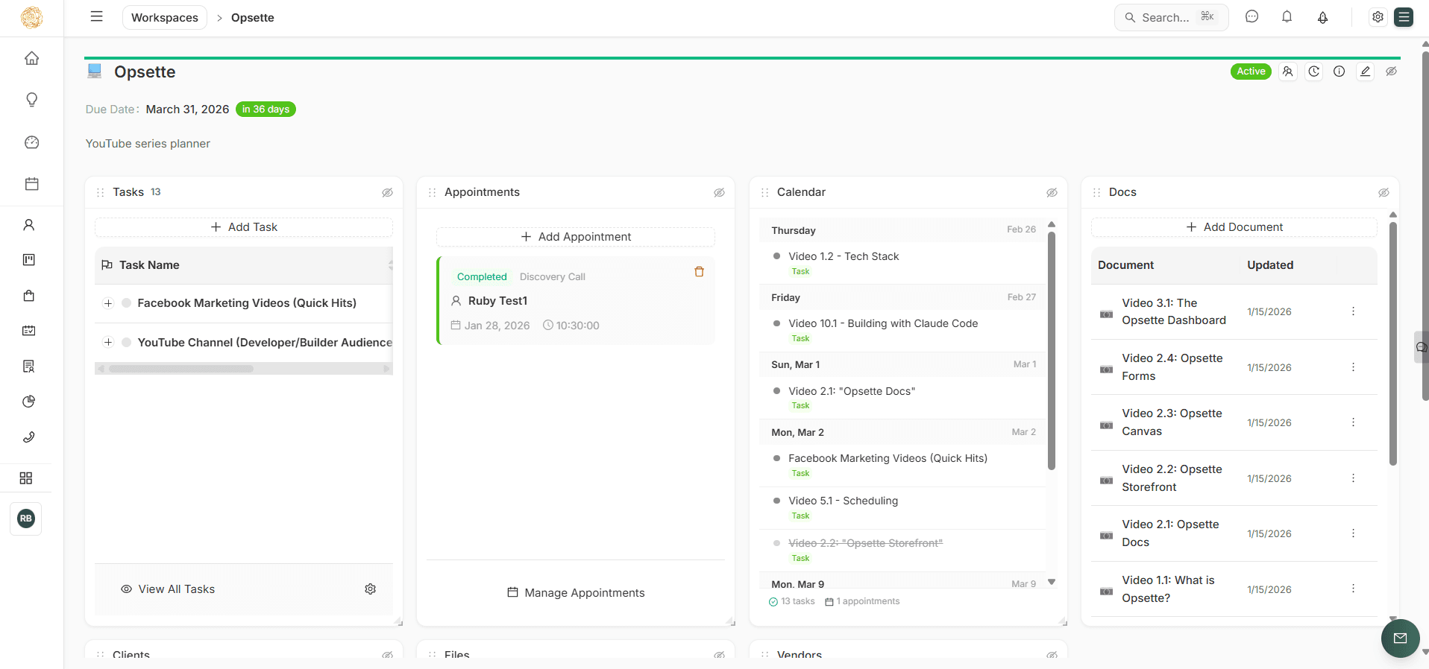
Task: Open the apps grid icon in sidebar
Action: pyautogui.click(x=26, y=478)
